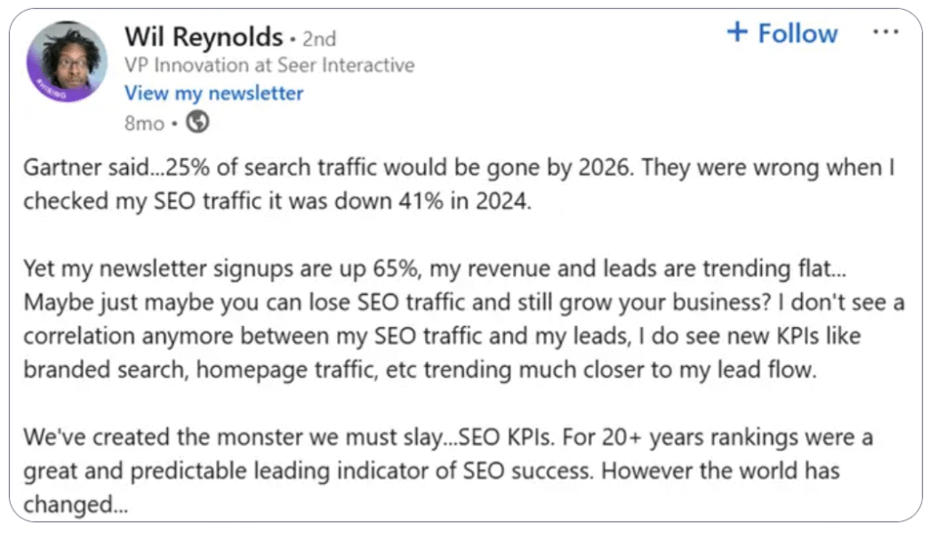Screen dimensions: 930x533
Task: Select the VP Innovation at Seer Interactive headline
Action: click(269, 64)
